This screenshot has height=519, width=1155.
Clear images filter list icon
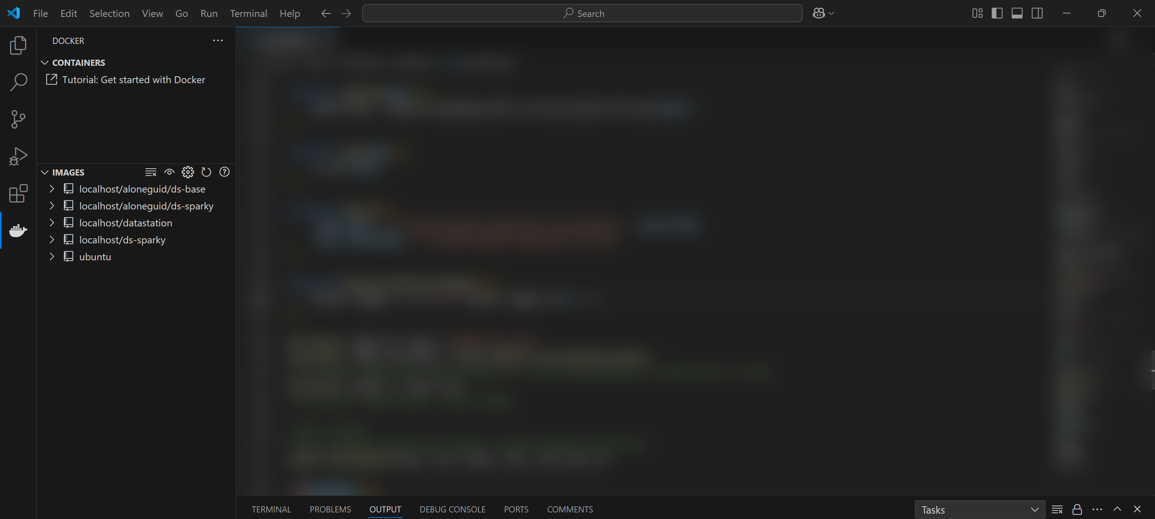151,172
